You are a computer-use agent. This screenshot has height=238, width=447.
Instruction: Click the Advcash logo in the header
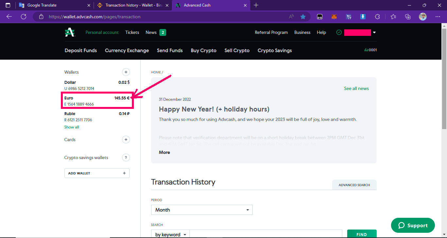pyautogui.click(x=70, y=32)
